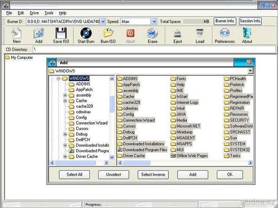Click the Burner Info. button
This screenshot has width=278, height=208.
point(225,21)
